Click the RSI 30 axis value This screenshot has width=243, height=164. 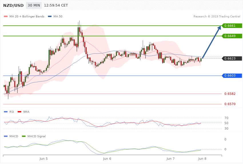226,128
